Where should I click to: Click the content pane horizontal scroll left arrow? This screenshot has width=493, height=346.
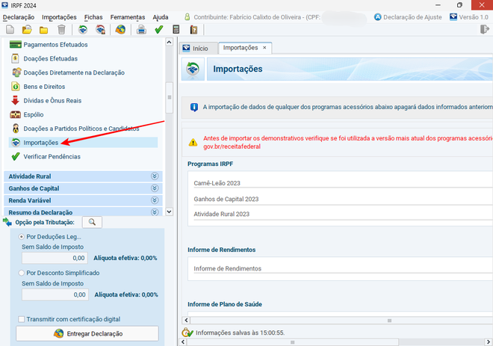coord(186,320)
